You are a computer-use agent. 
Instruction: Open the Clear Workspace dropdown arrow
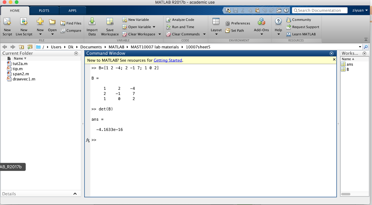click(160, 34)
